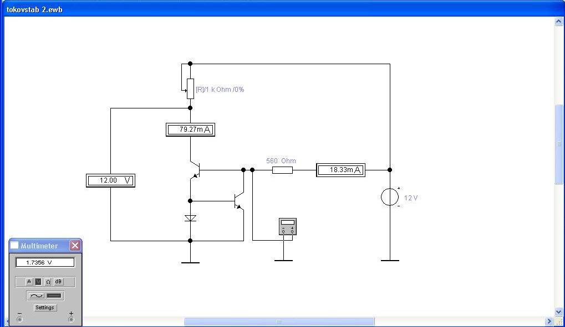This screenshot has height=327, width=565.
Task: Click the 12.00 V voltmeter
Action: click(x=111, y=180)
